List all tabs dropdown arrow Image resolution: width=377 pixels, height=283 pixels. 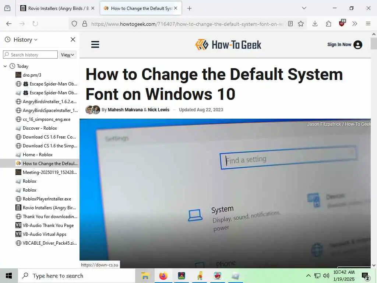[304, 8]
